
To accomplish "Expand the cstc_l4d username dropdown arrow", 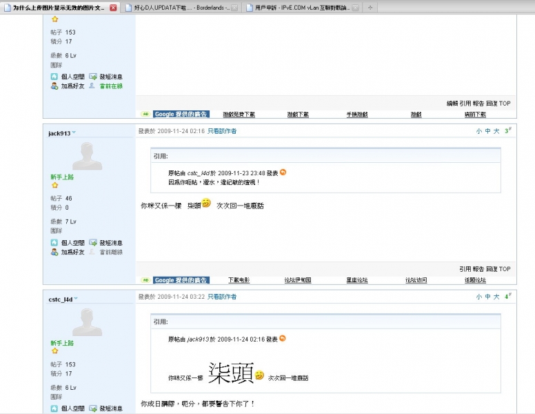I will tap(76, 299).
